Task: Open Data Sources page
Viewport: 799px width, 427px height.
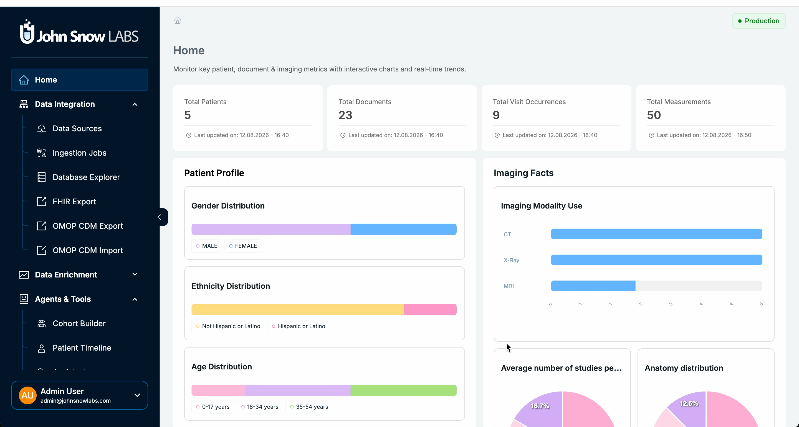Action: point(77,128)
